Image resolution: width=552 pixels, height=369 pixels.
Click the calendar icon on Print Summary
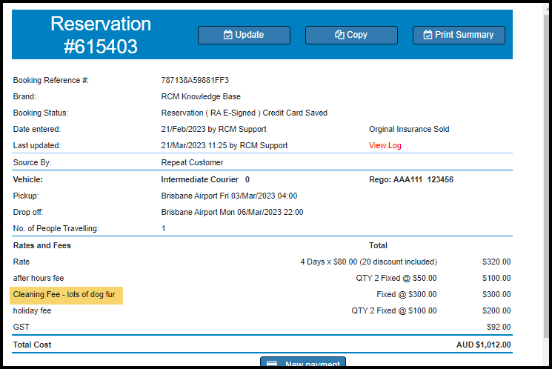coord(427,35)
